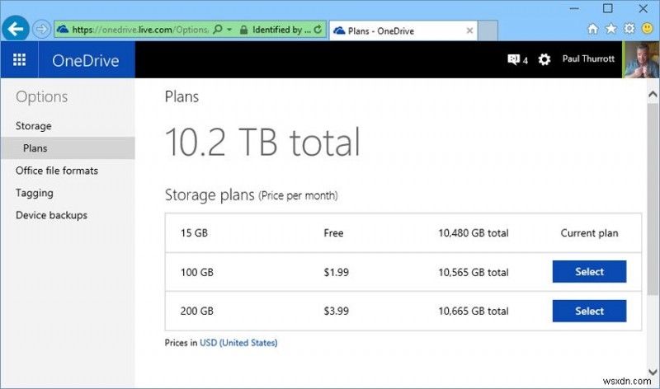The image size is (660, 389).
Task: Click the USD (United States) link
Action: coord(238,343)
